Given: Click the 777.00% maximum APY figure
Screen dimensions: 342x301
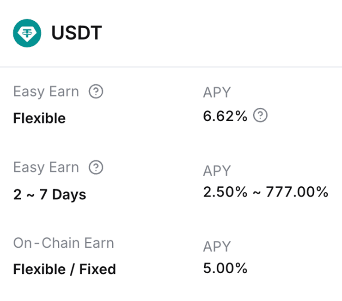Looking at the screenshot, I should pyautogui.click(x=297, y=192).
